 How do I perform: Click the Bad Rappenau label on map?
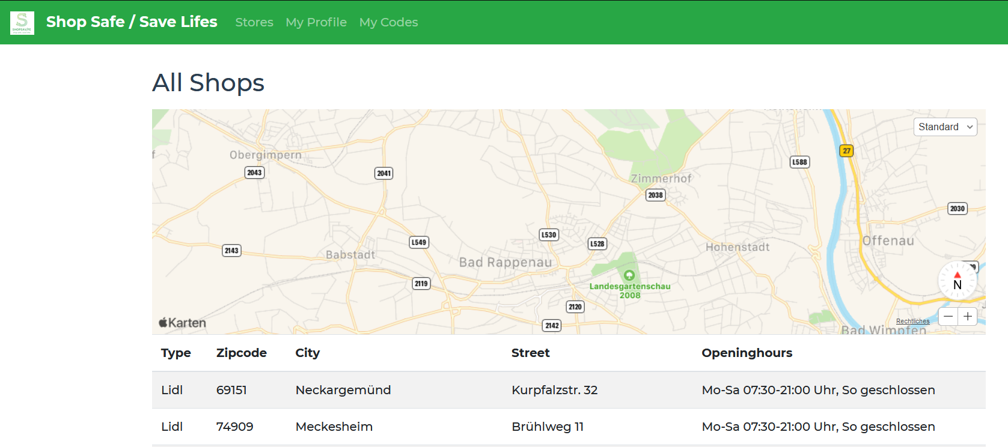point(506,262)
